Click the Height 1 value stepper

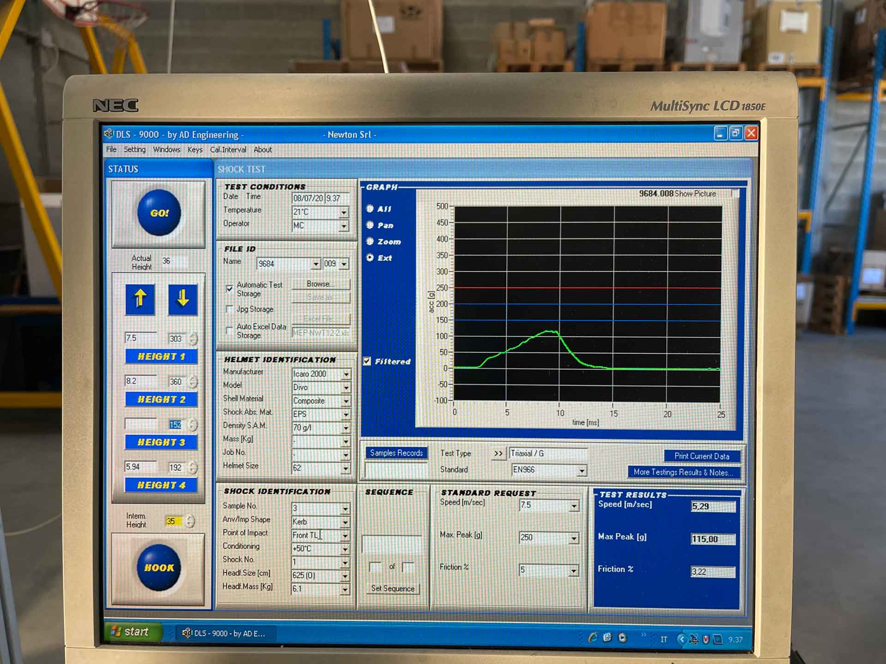tap(193, 338)
